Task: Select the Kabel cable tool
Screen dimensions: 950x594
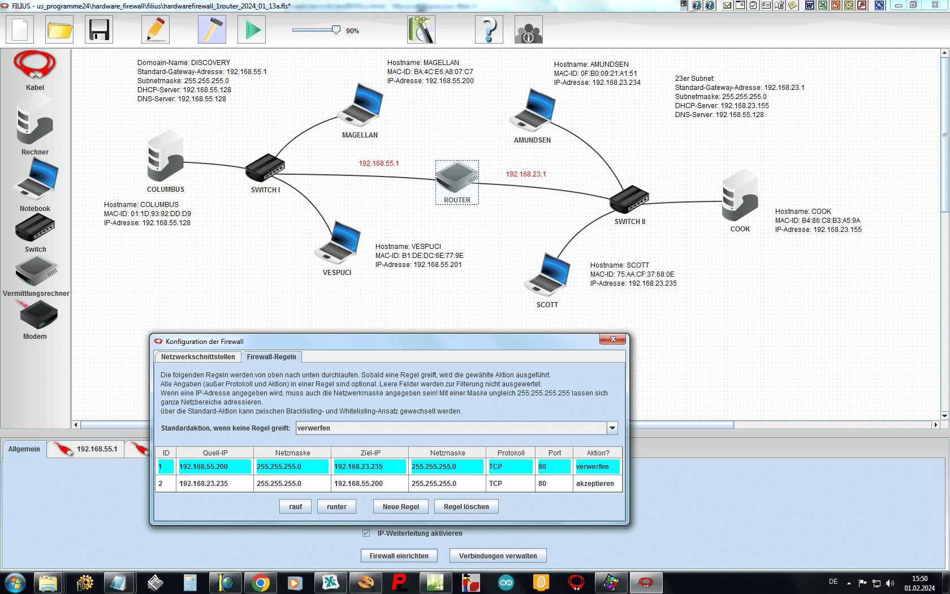Action: pyautogui.click(x=34, y=70)
